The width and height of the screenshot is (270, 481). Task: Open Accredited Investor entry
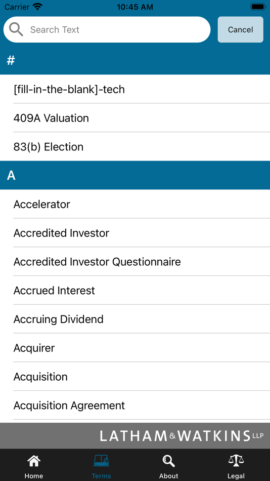point(135,233)
